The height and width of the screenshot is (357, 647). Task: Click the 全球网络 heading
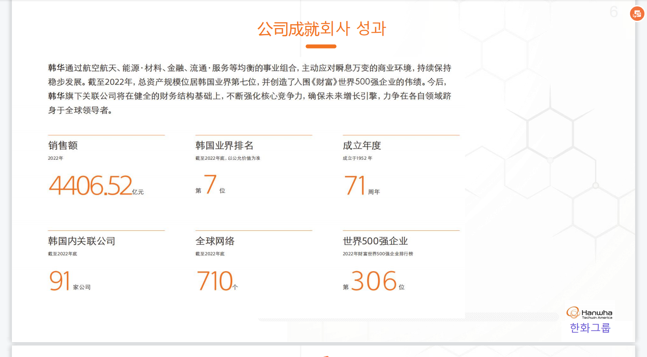[x=215, y=241]
